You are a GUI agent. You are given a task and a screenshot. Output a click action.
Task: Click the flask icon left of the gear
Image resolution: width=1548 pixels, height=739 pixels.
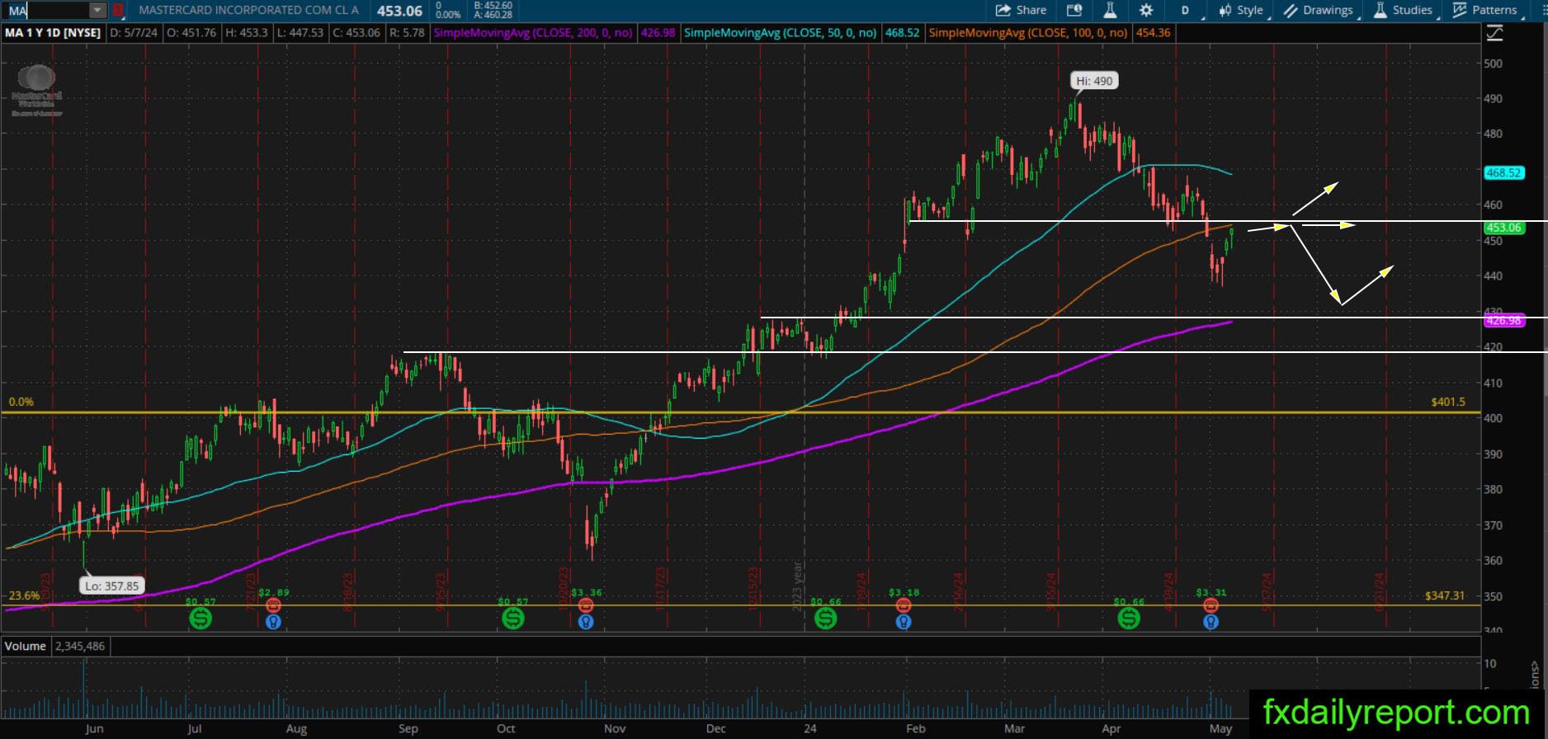pos(1110,10)
